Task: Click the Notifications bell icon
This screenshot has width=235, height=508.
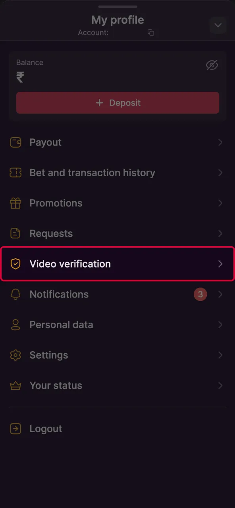Action: [15, 294]
